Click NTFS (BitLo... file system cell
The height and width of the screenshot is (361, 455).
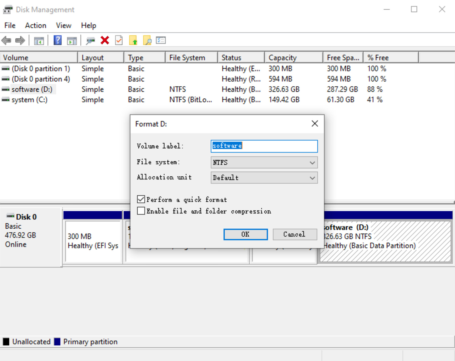191,100
